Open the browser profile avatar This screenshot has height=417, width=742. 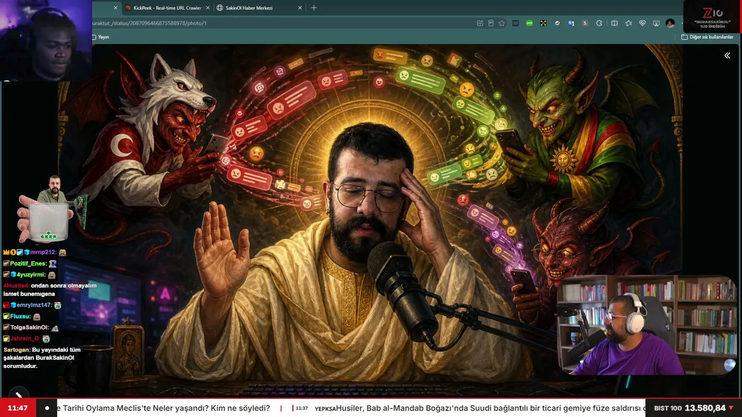[670, 23]
